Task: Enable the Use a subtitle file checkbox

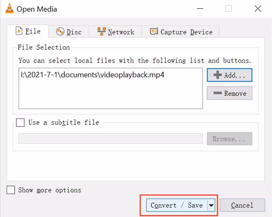Action: coord(21,122)
